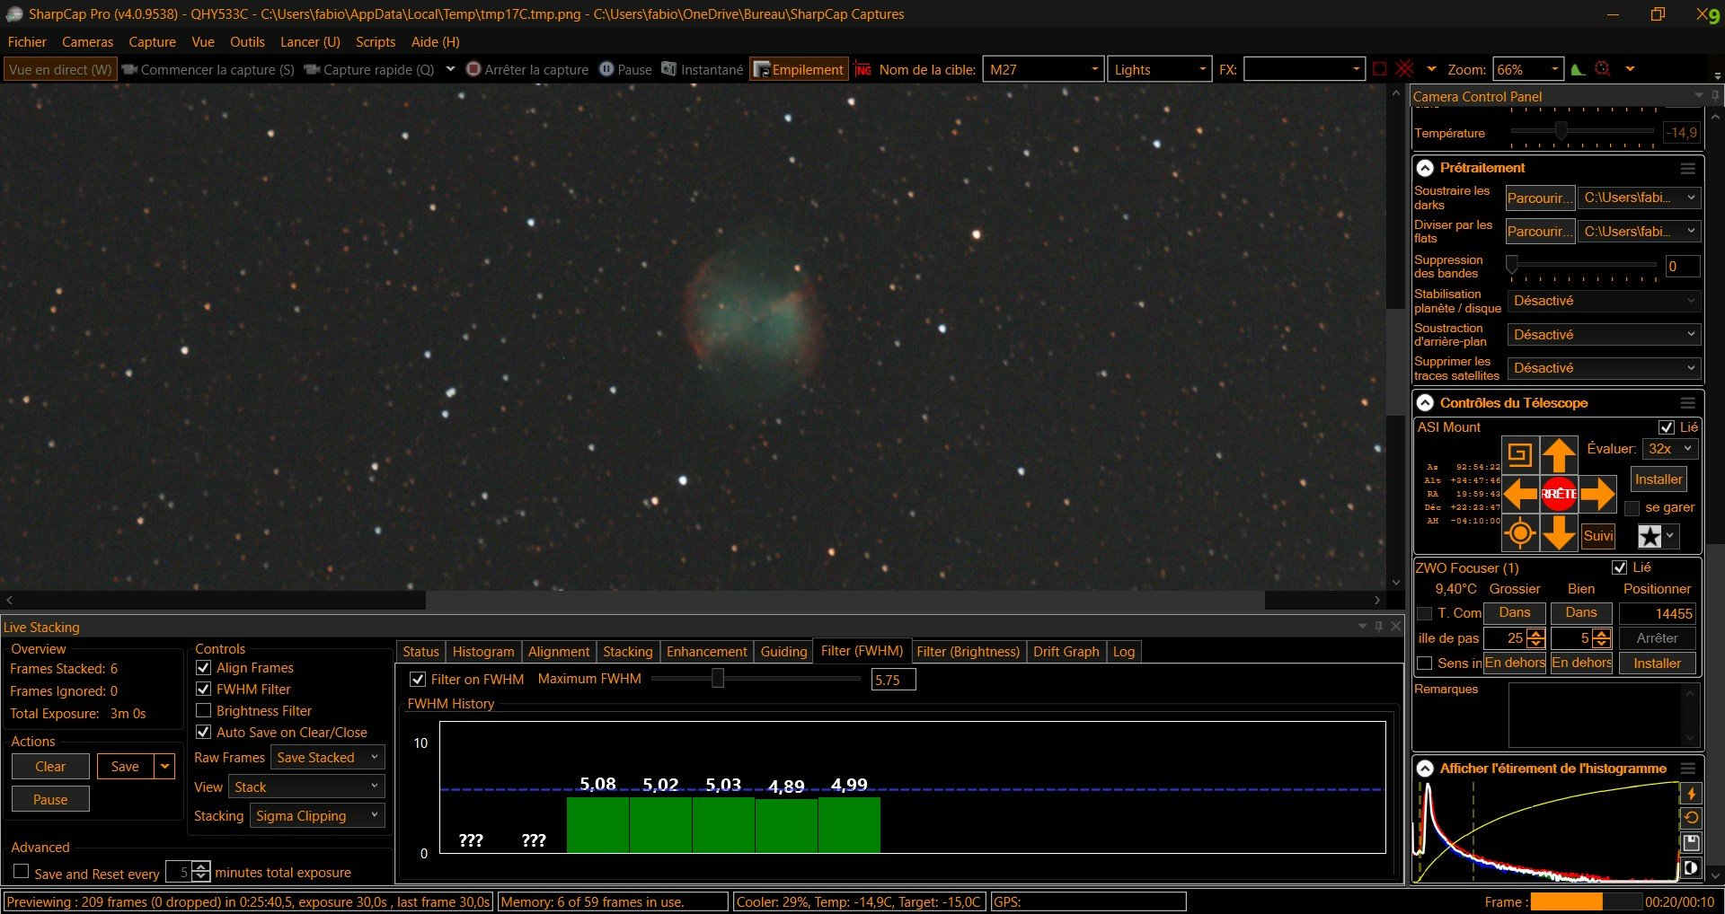The image size is (1725, 914).
Task: Click the Remarques notes text box
Action: click(1603, 716)
